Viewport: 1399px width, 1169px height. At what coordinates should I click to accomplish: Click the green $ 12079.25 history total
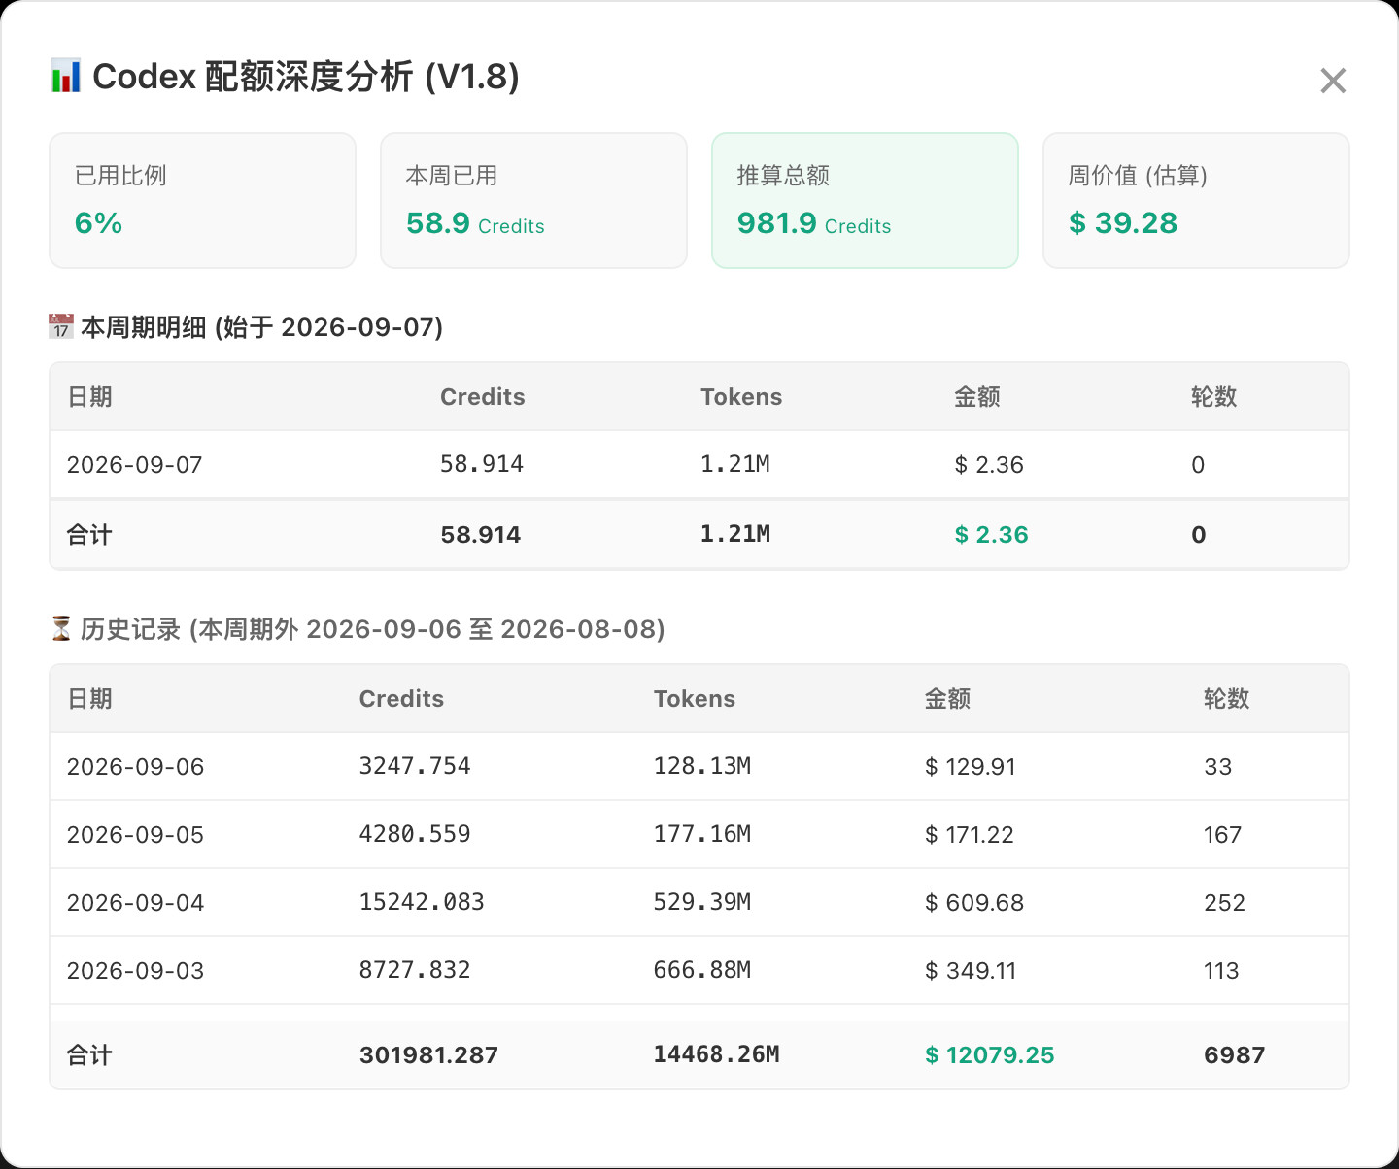point(989,1054)
